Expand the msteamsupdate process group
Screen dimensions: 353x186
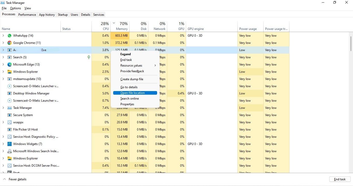coord(3,79)
